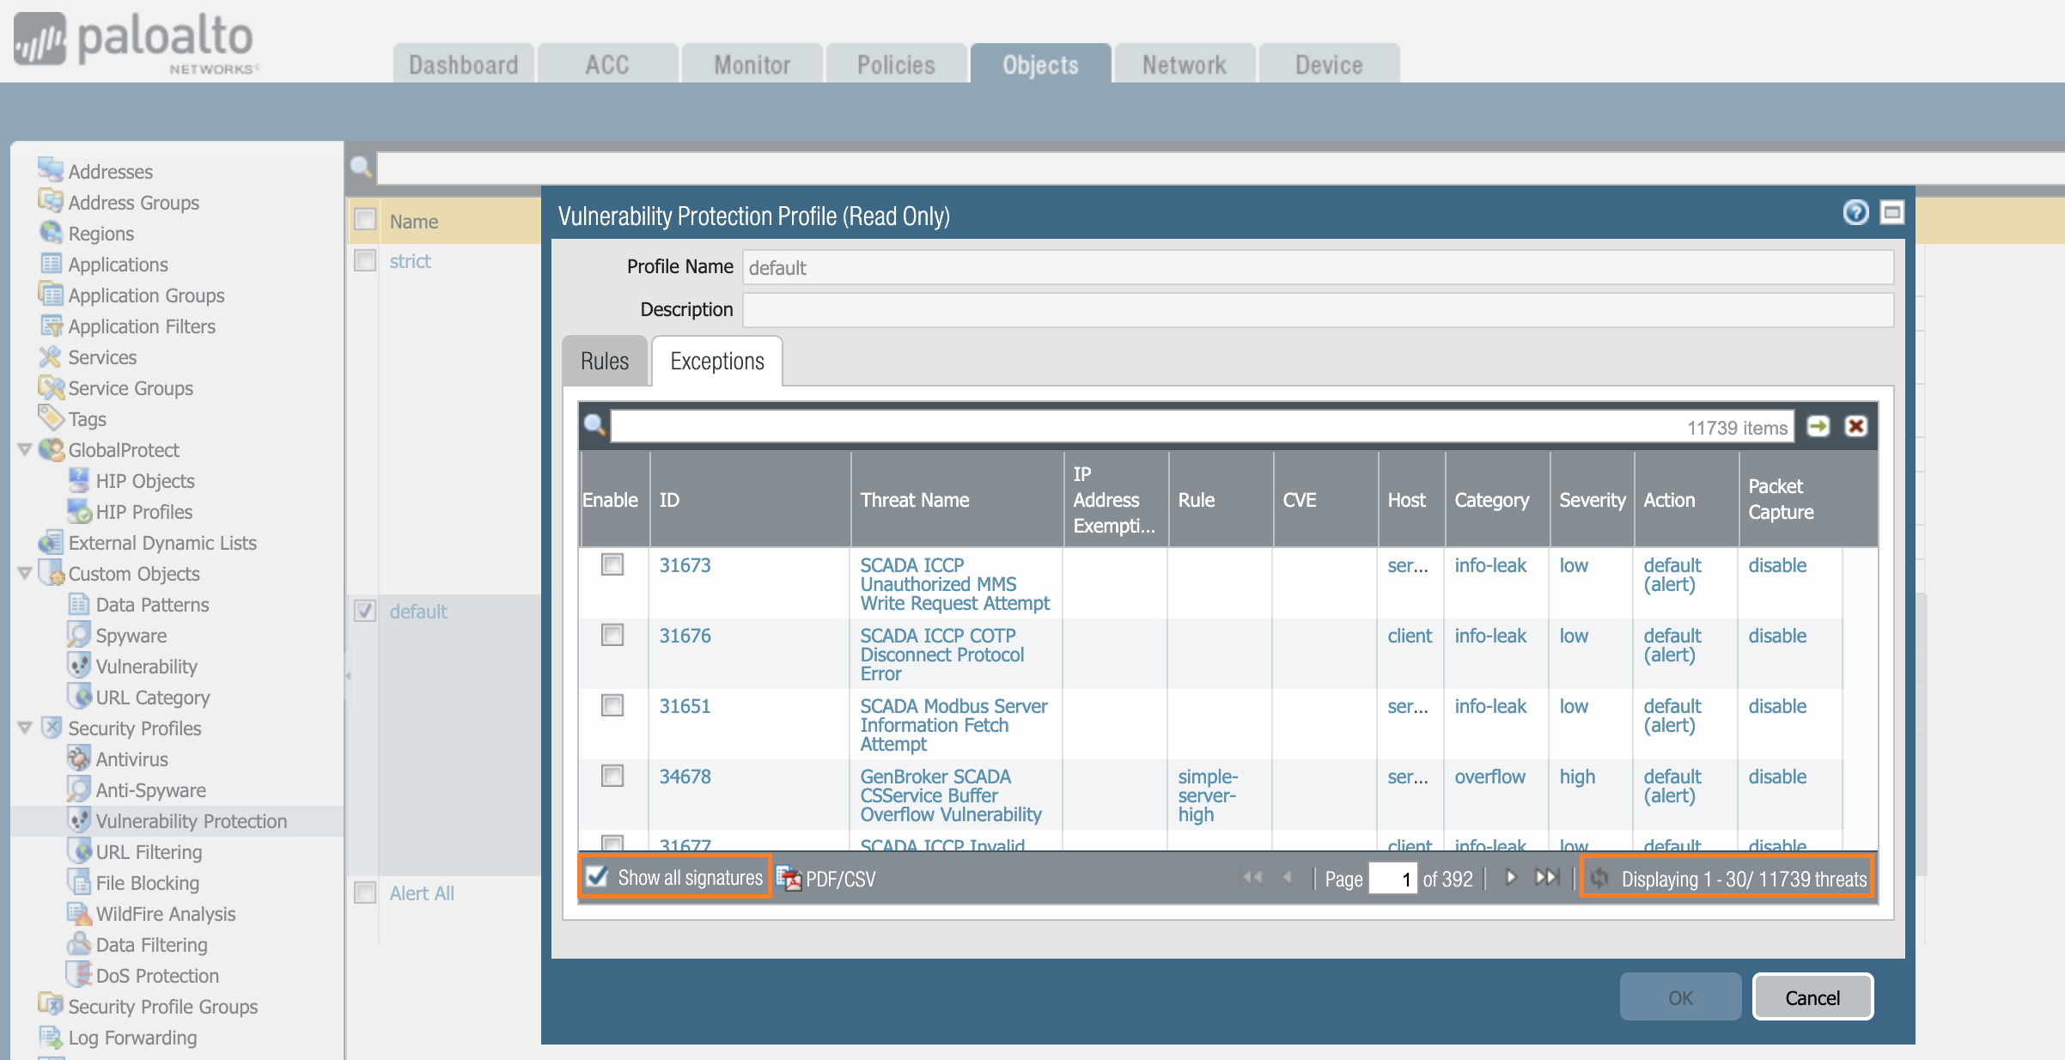This screenshot has width=2065, height=1060.
Task: Click the green arrow apply-filter icon
Action: point(1818,426)
